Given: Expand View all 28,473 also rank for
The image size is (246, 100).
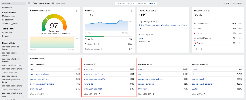Looking at the screenshot, I should point(146,94).
